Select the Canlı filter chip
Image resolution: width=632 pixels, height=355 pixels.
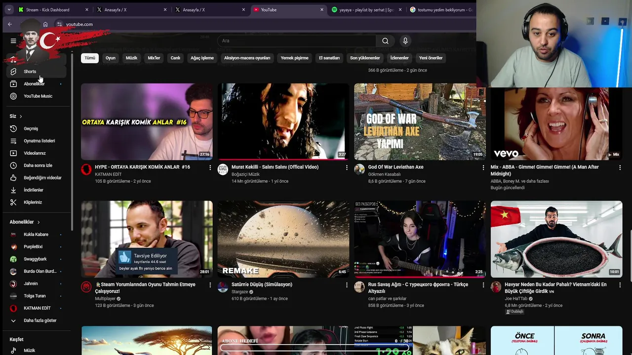coord(175,58)
